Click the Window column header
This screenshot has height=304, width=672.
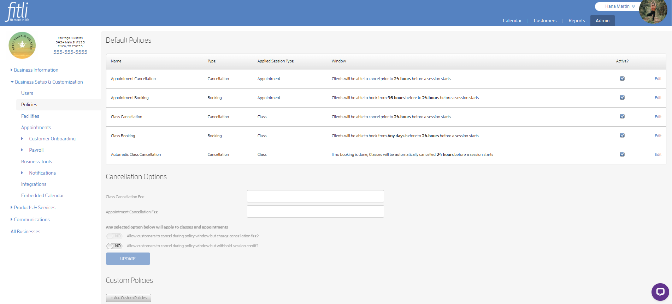click(339, 61)
